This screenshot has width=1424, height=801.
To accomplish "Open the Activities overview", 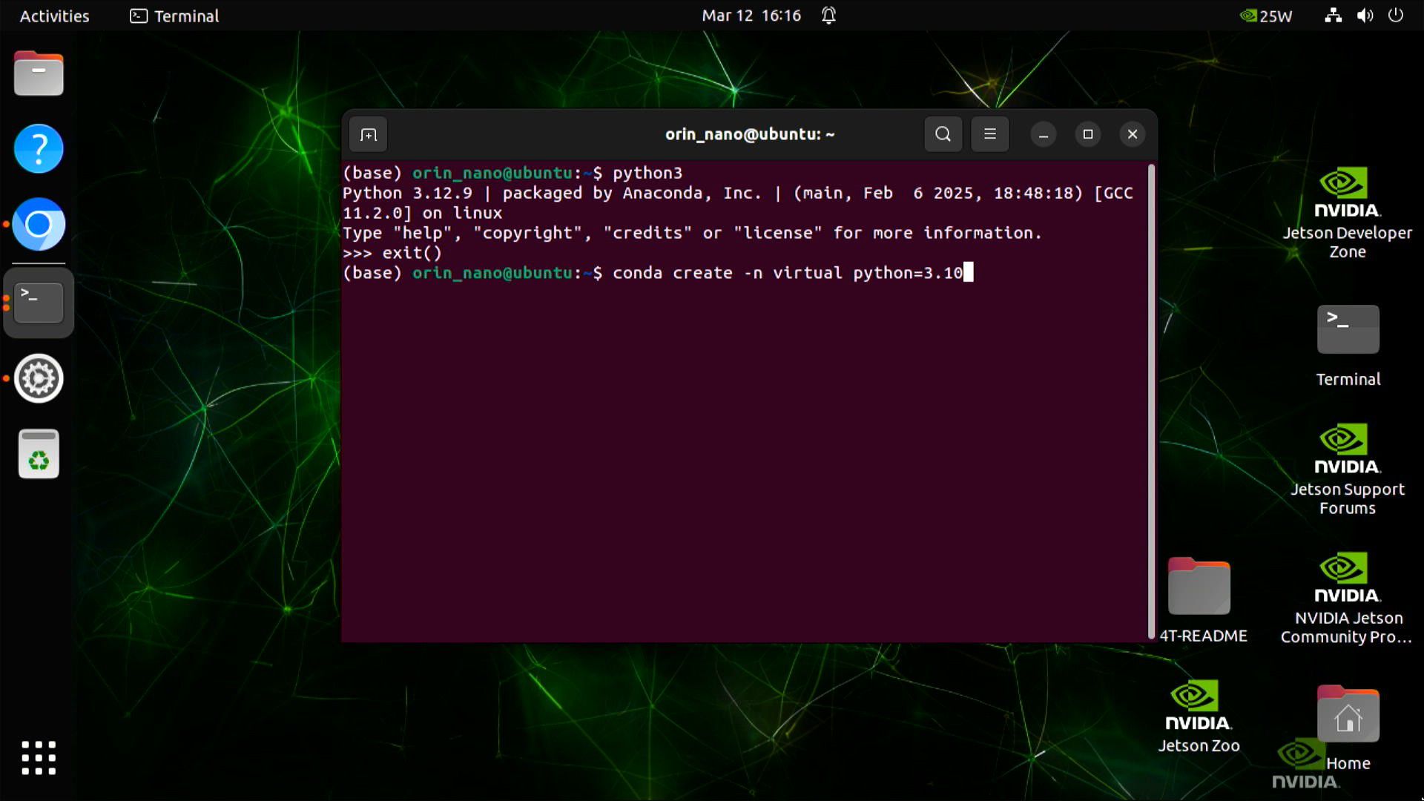I will (x=53, y=16).
